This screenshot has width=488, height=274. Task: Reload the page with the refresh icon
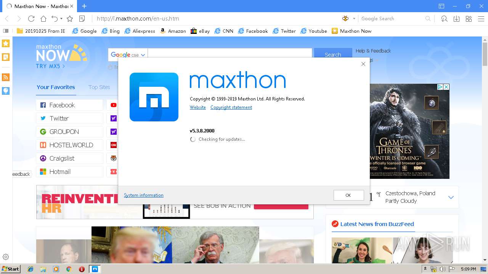click(31, 19)
